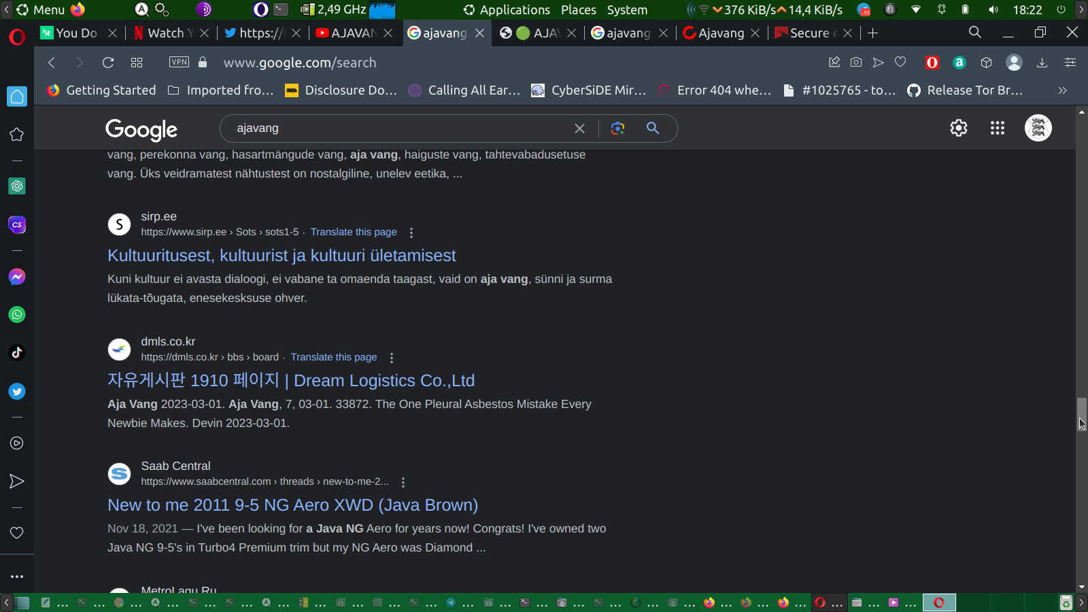This screenshot has width=1088, height=612.
Task: Open the heart pinboards icon in sidebar
Action: (17, 533)
